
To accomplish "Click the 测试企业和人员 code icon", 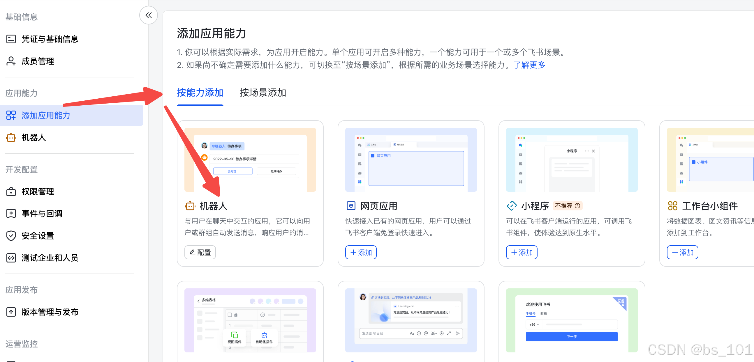I will click(x=11, y=258).
